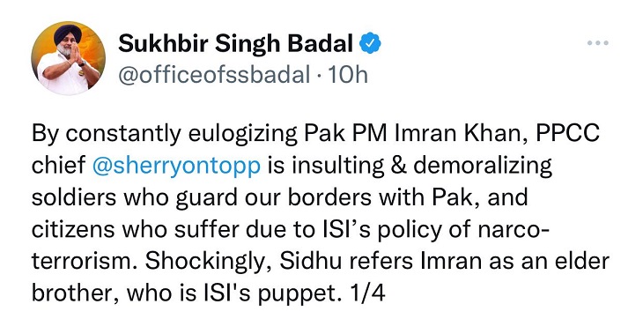643x319 pixels.
Task: Click the blue verified badge
Action: coord(370,43)
